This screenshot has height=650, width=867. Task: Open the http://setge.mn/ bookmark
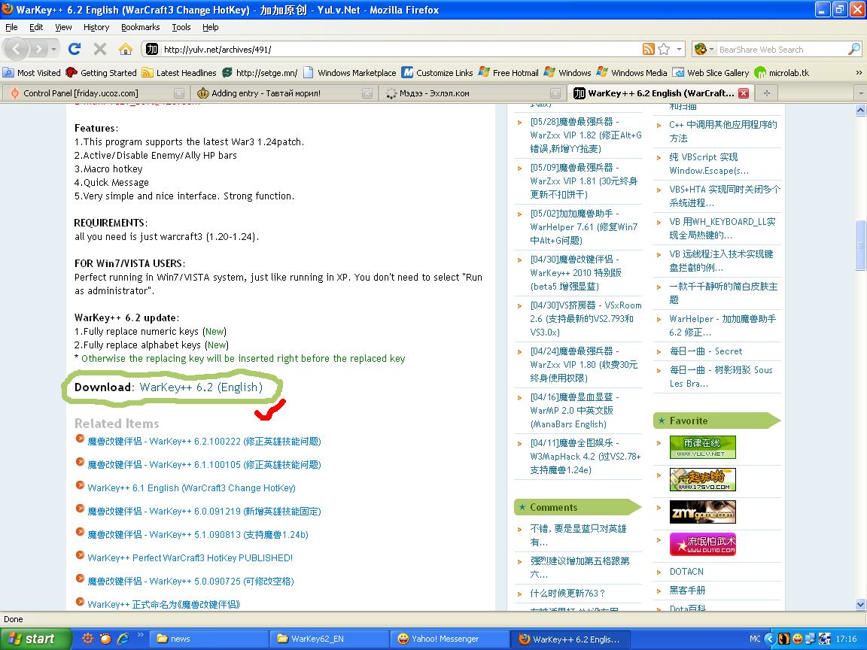(260, 72)
